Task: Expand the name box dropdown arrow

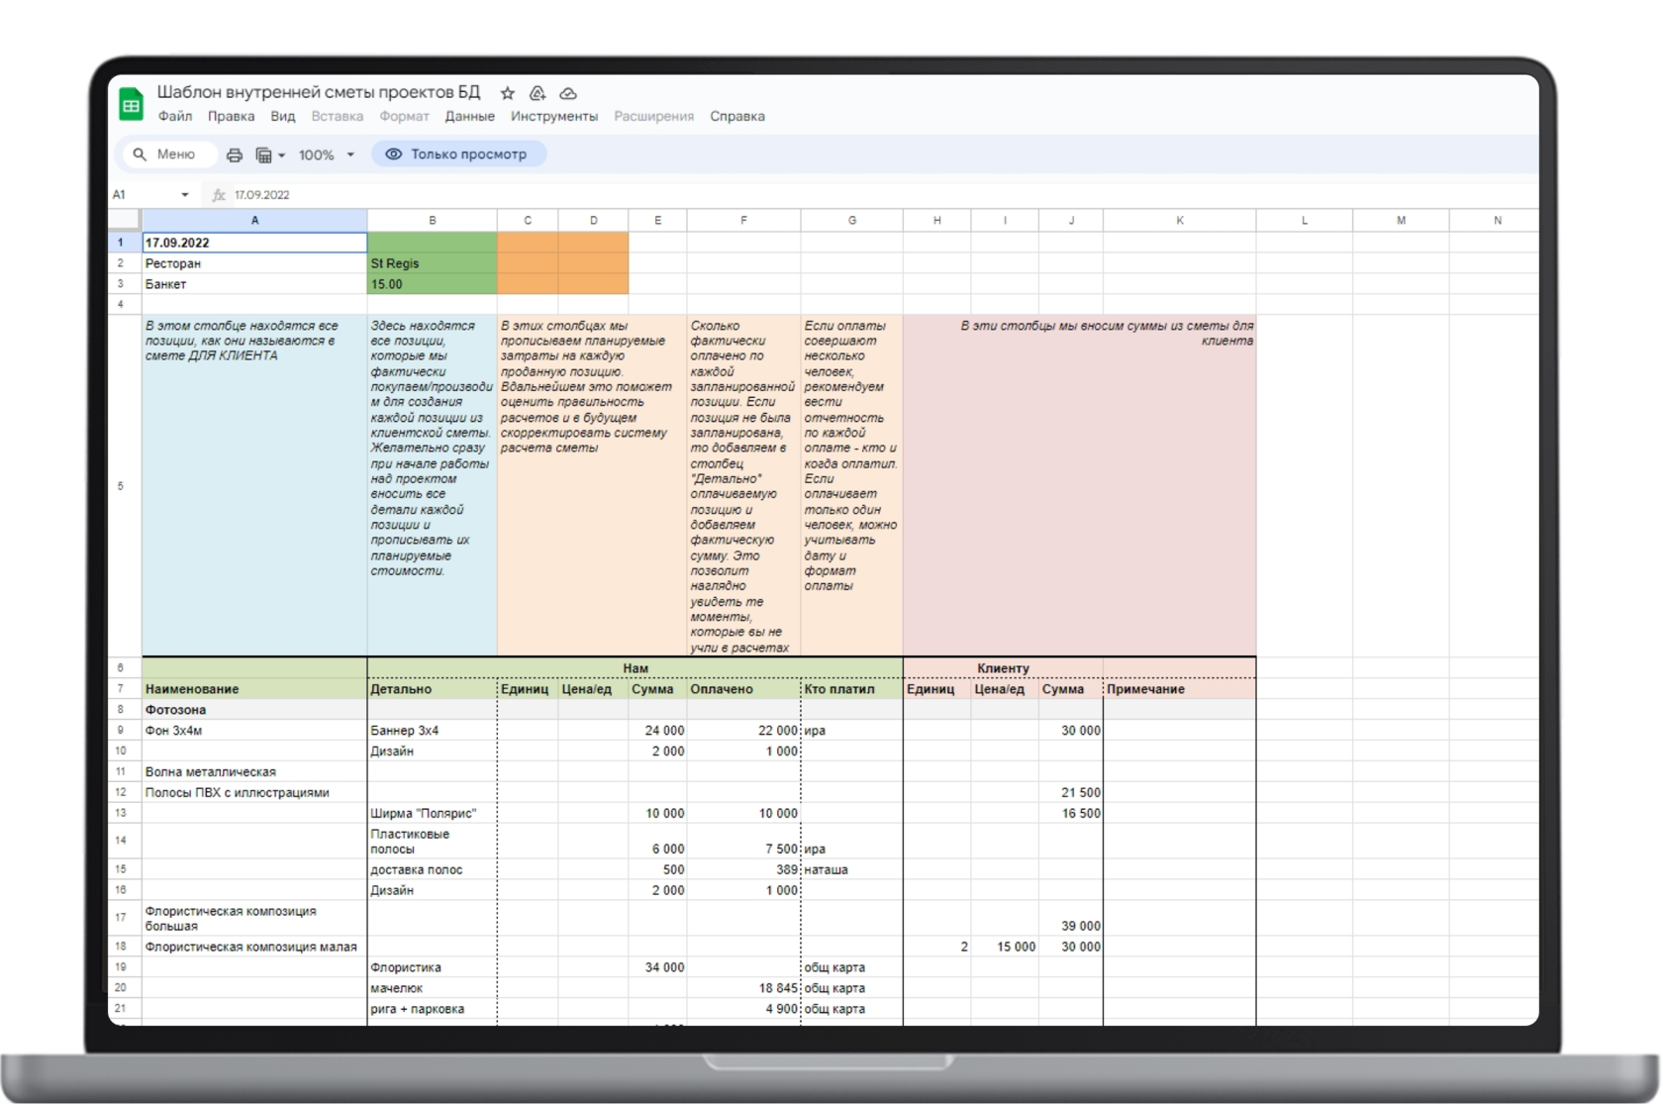Action: 185,195
